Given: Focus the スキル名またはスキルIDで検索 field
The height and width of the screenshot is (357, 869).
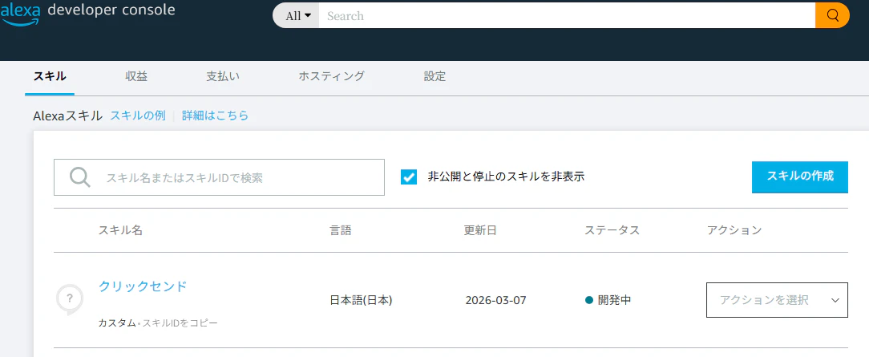Looking at the screenshot, I should (x=219, y=177).
